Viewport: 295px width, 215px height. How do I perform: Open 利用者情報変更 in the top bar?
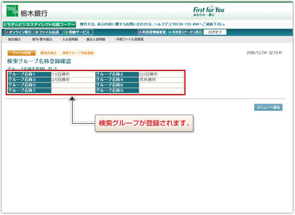pos(152,32)
